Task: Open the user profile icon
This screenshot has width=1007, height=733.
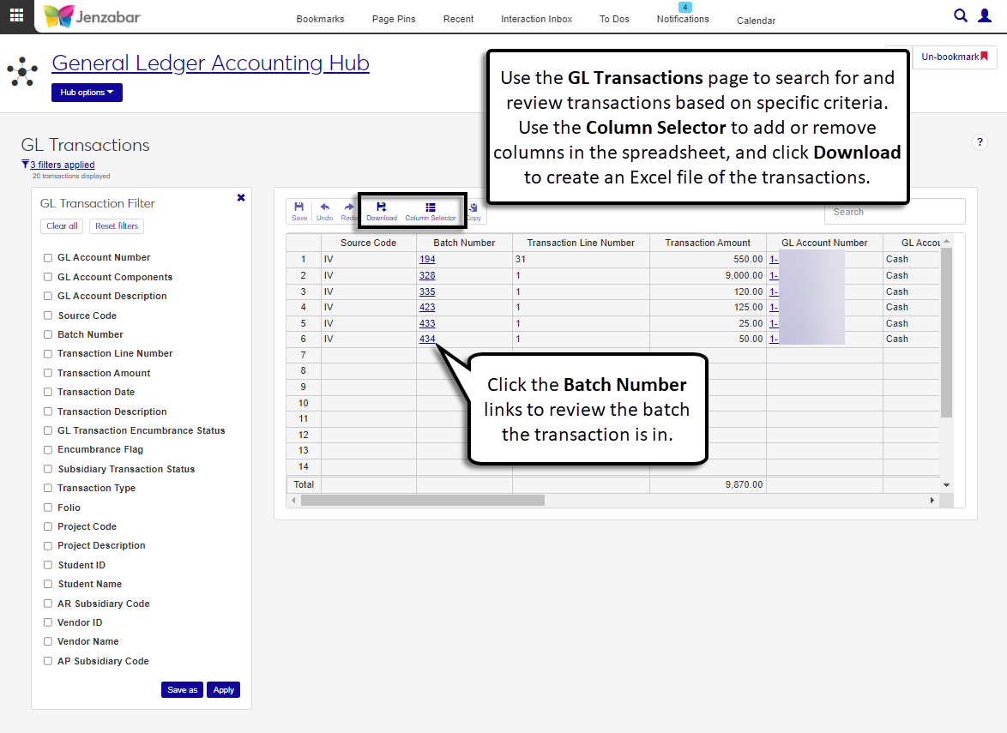Action: pyautogui.click(x=985, y=15)
